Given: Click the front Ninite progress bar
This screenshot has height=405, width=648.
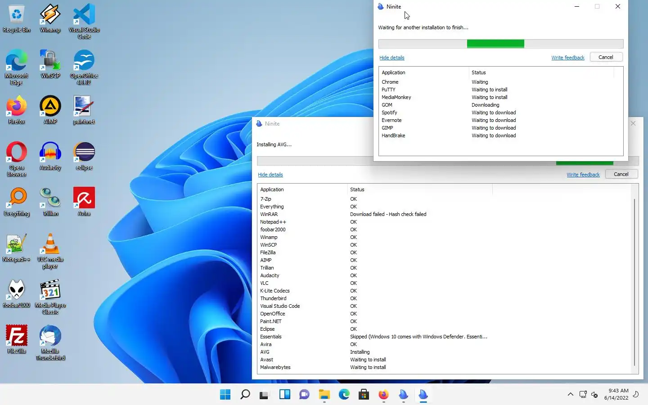Looking at the screenshot, I should click(x=501, y=44).
